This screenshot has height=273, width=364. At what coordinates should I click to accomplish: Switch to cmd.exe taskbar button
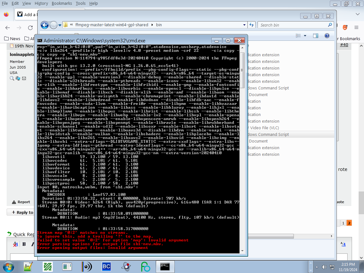[x=165, y=267]
